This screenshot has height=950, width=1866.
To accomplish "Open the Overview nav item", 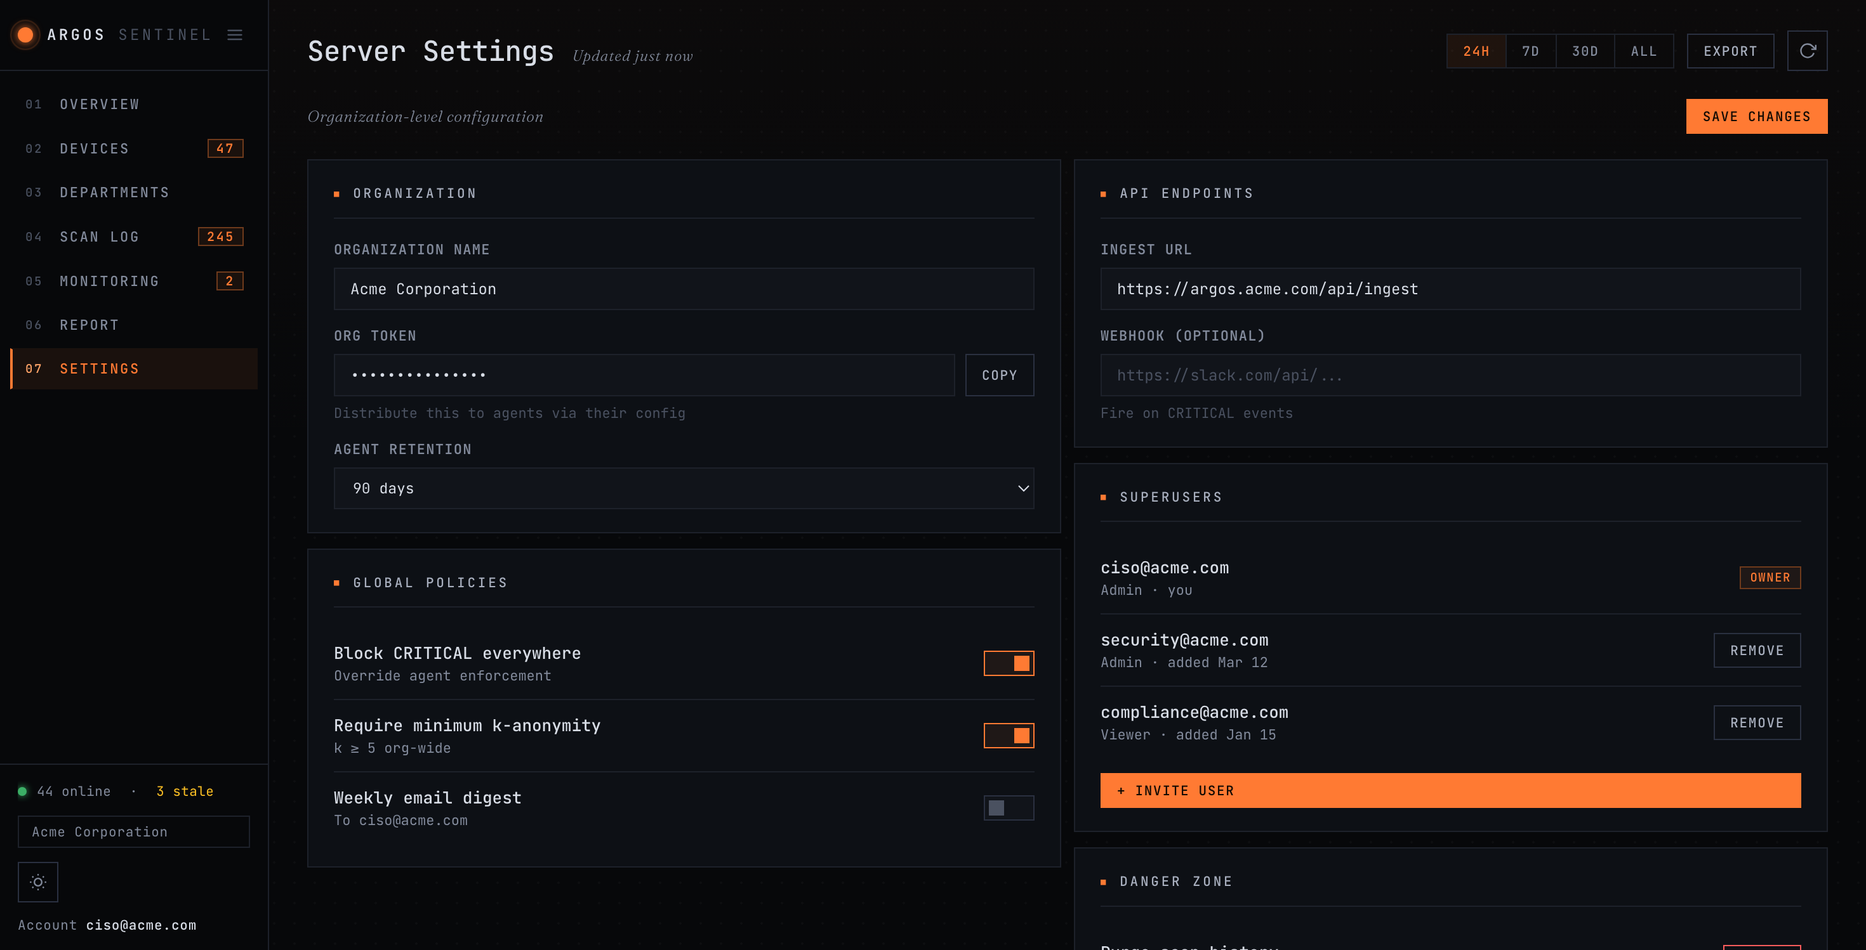I will [x=134, y=104].
